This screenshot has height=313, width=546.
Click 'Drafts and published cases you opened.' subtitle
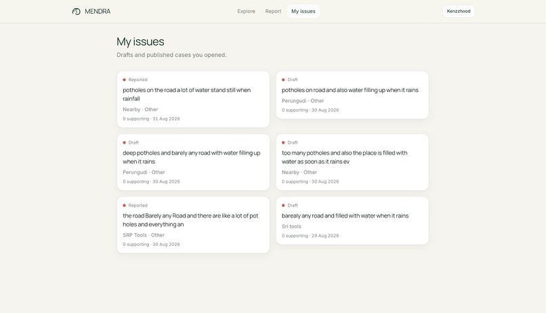(171, 55)
